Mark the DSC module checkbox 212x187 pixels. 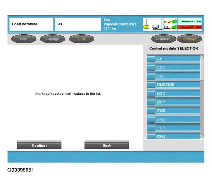coord(151,94)
